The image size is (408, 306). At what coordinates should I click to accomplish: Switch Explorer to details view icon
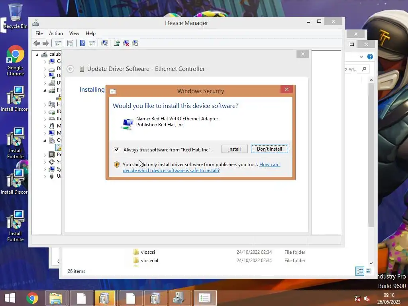(x=360, y=271)
